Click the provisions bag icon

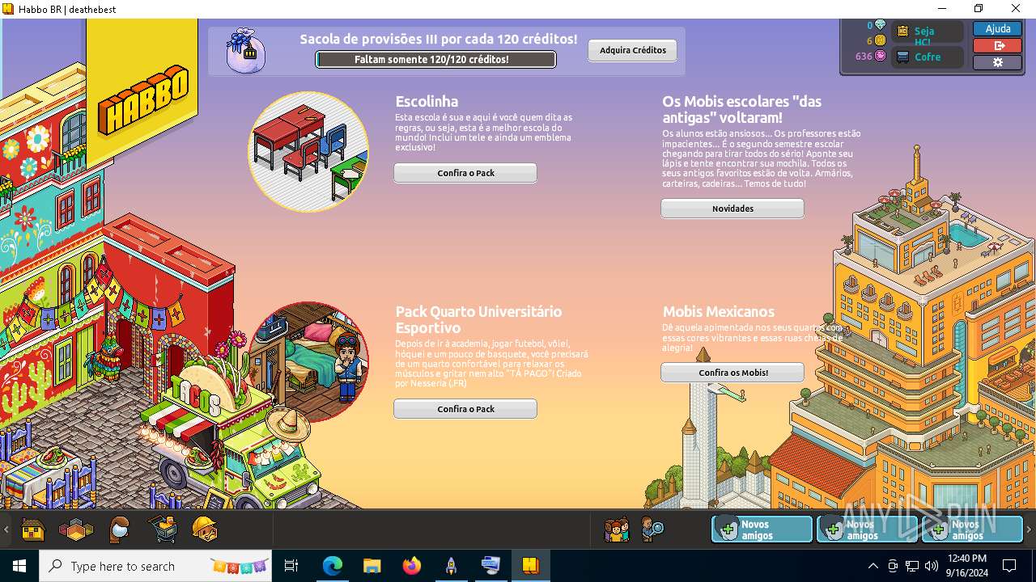point(245,50)
